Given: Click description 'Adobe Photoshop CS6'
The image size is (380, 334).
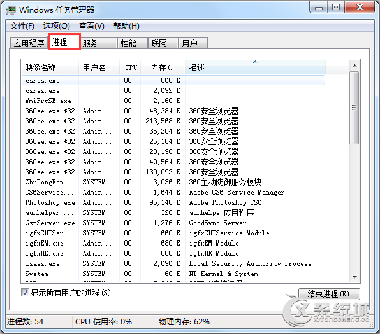Looking at the screenshot, I should (225, 202).
